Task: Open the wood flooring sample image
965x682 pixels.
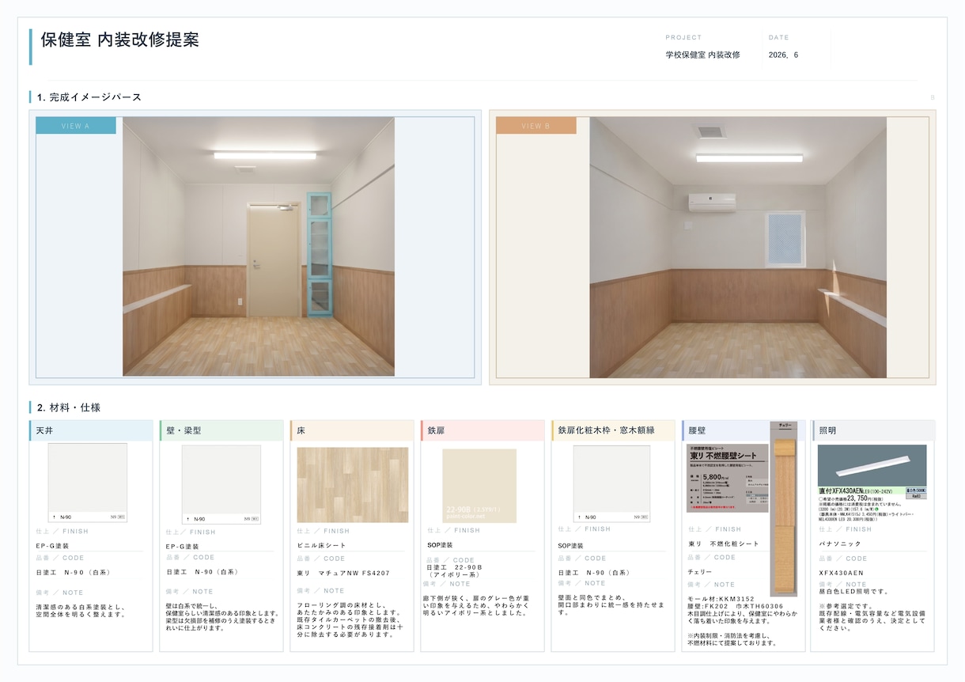Action: click(x=353, y=485)
